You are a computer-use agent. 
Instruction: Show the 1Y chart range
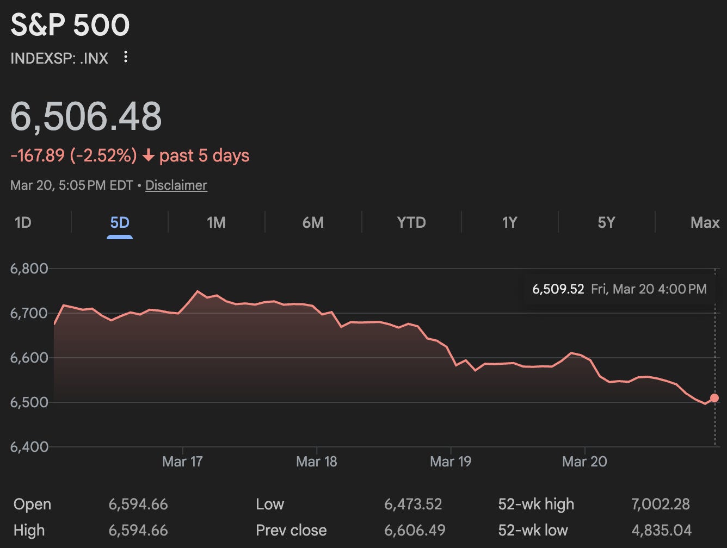click(x=509, y=222)
